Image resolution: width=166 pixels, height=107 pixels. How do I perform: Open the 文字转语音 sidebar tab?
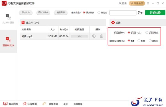[8, 19]
